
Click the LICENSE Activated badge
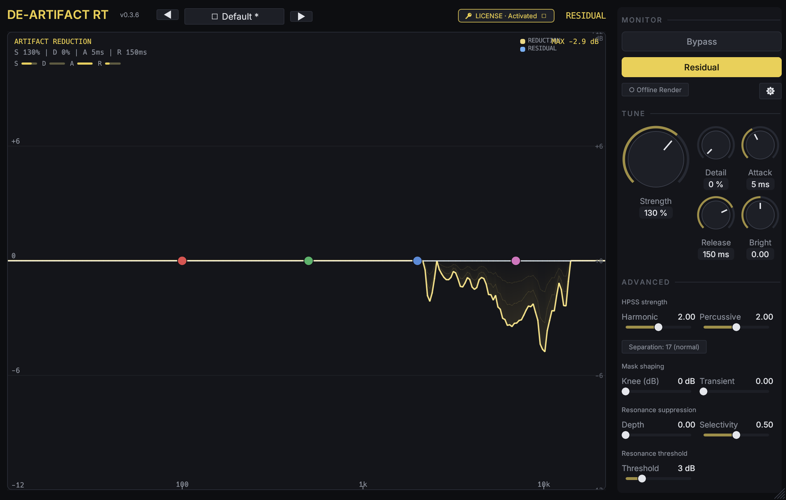pyautogui.click(x=506, y=16)
